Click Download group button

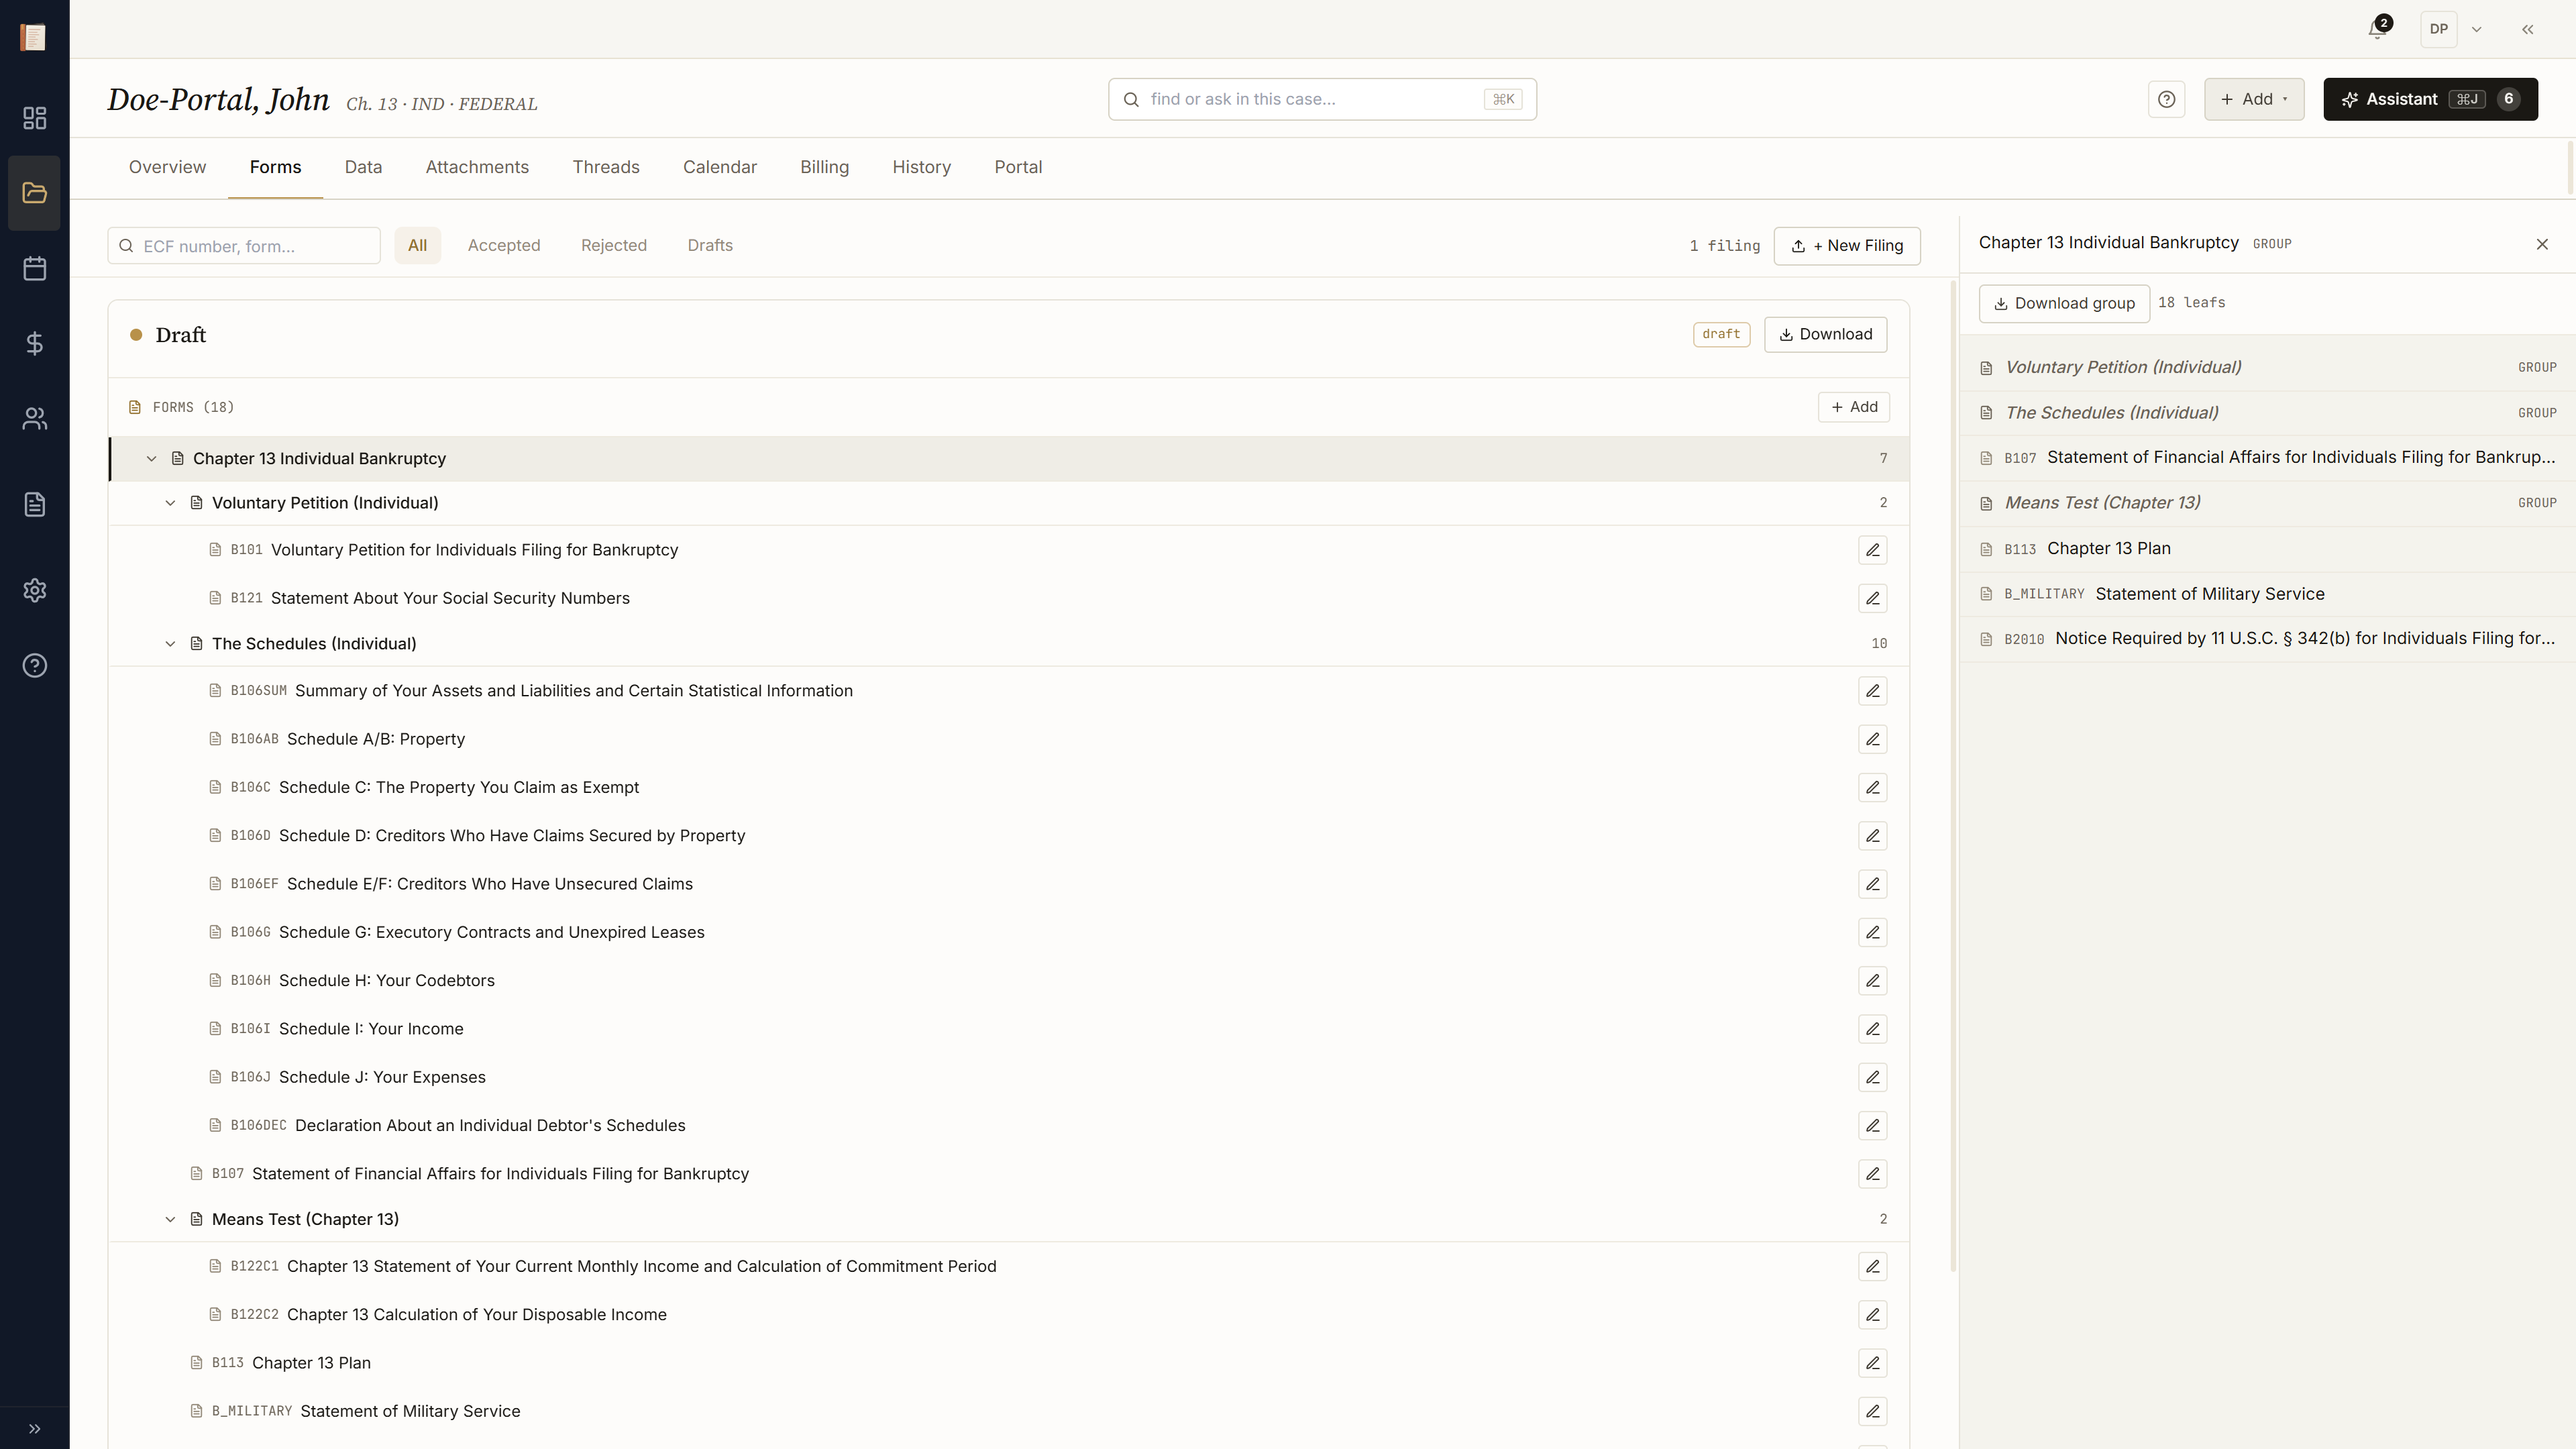(2064, 303)
